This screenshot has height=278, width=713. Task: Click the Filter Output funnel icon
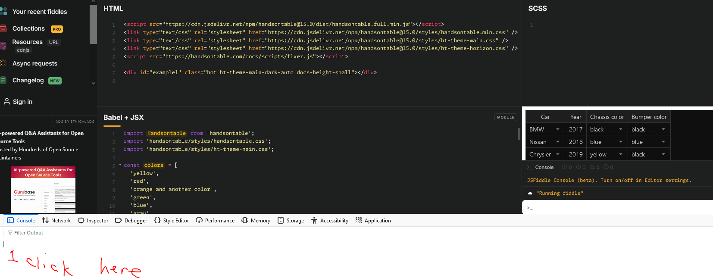tap(10, 233)
